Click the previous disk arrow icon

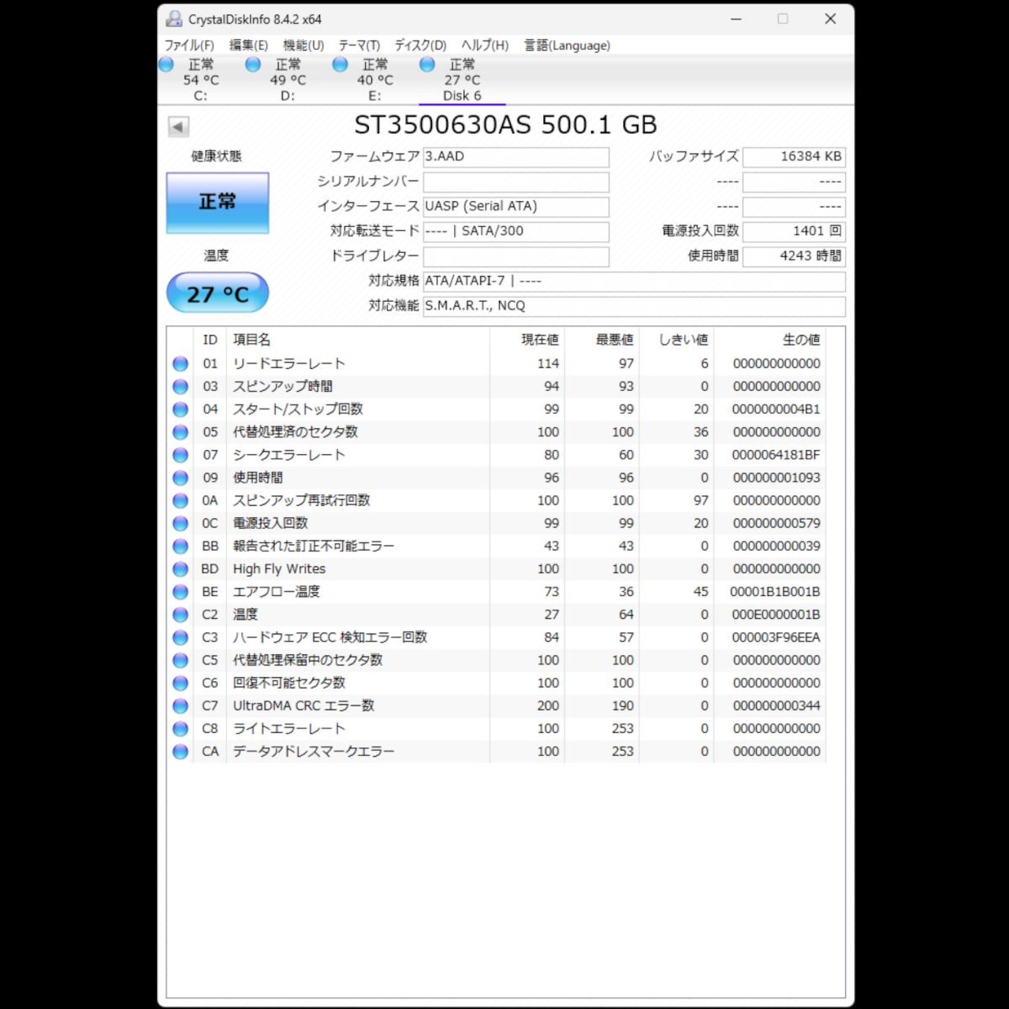point(178,126)
